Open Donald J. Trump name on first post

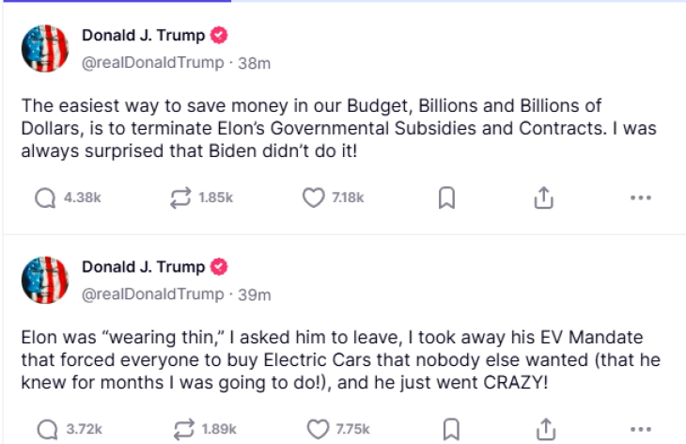pos(143,37)
